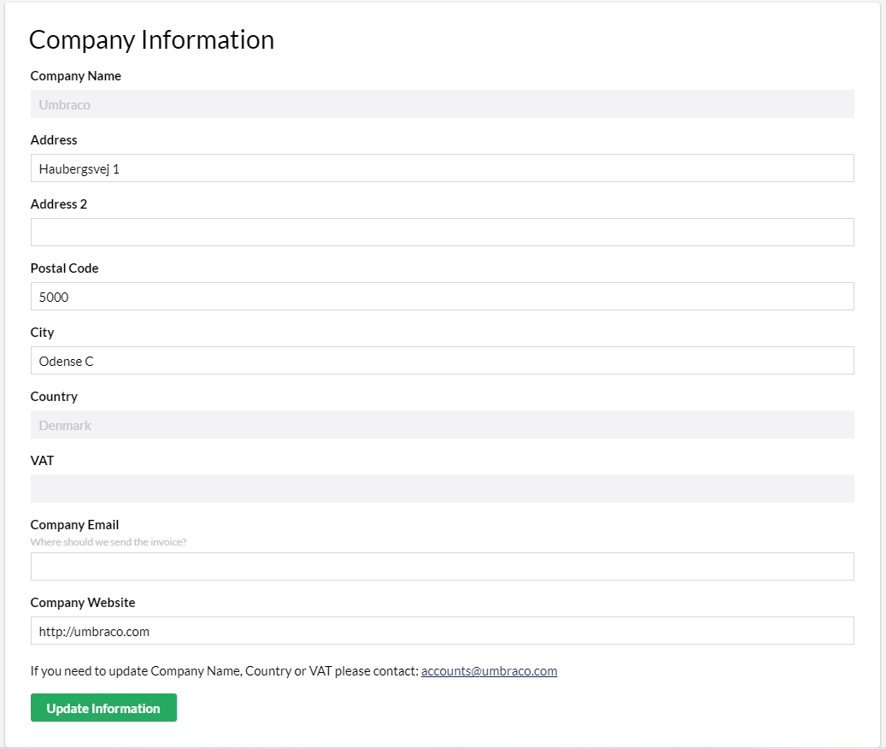This screenshot has height=749, width=886.
Task: Click the "Company Name" field label
Action: pos(75,76)
